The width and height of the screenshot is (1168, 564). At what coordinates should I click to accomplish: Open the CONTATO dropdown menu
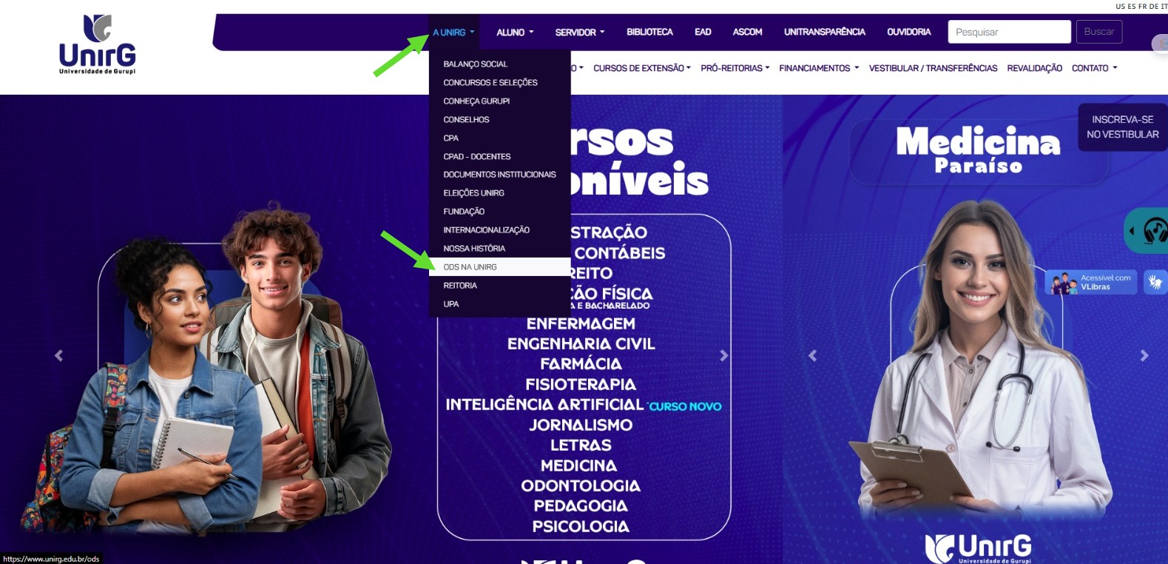click(x=1094, y=68)
